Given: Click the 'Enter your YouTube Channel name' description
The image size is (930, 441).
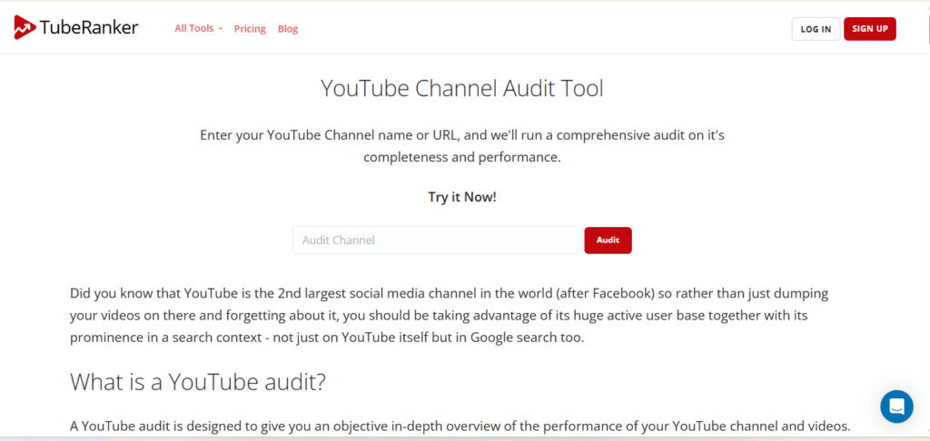Looking at the screenshot, I should click(462, 146).
